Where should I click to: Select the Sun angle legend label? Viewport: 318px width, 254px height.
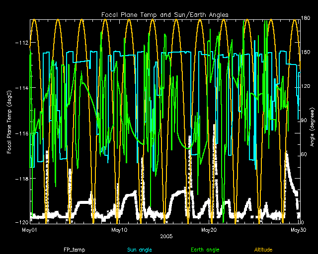coord(139,249)
